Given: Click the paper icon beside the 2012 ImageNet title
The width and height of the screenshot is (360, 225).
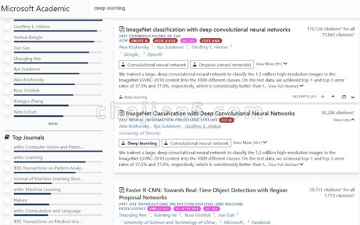Looking at the screenshot, I should [x=121, y=113].
